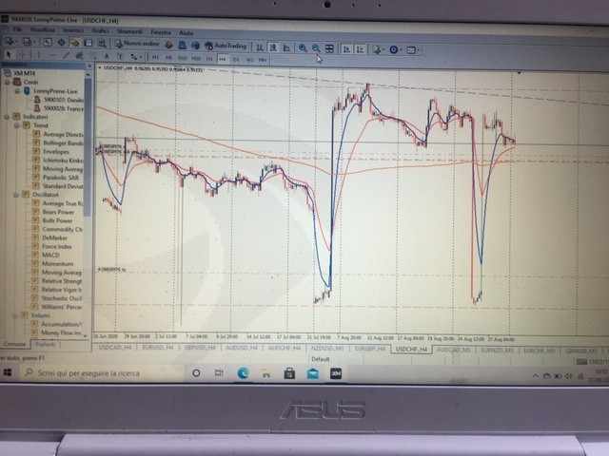Select the H1 timeframe

click(209, 59)
